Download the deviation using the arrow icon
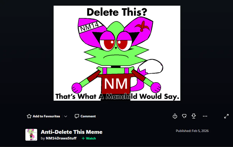This screenshot has width=233, height=147. [194, 116]
